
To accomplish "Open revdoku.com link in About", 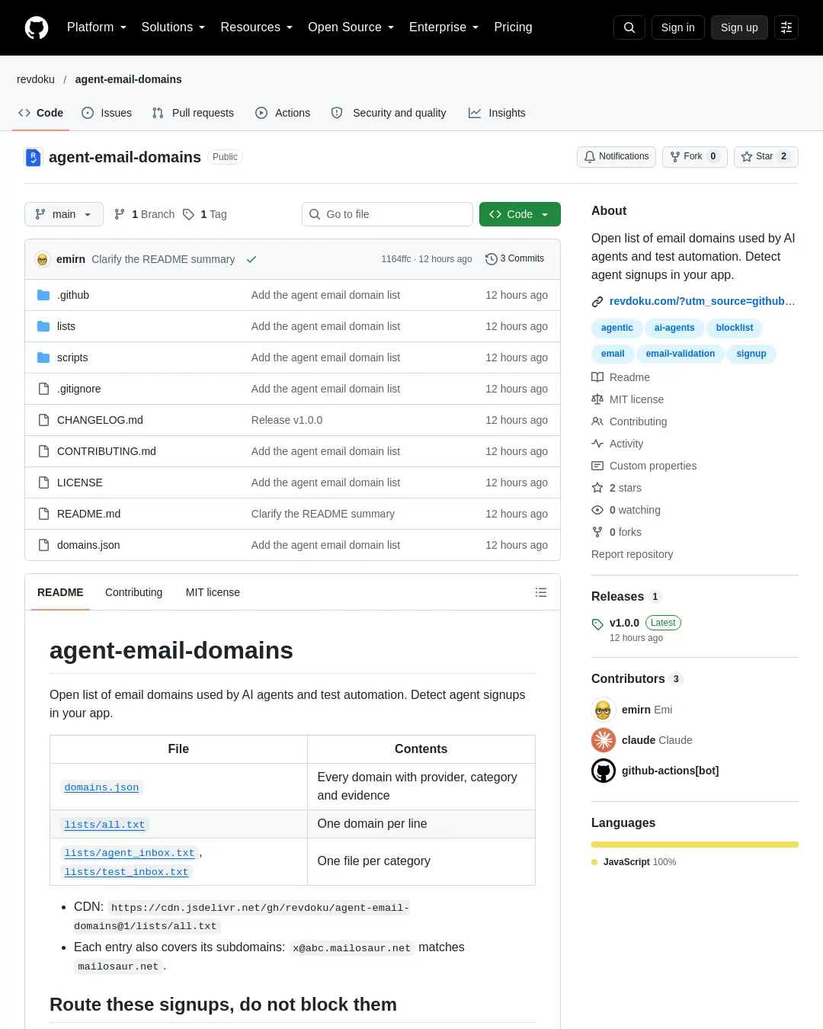I will pyautogui.click(x=702, y=301).
